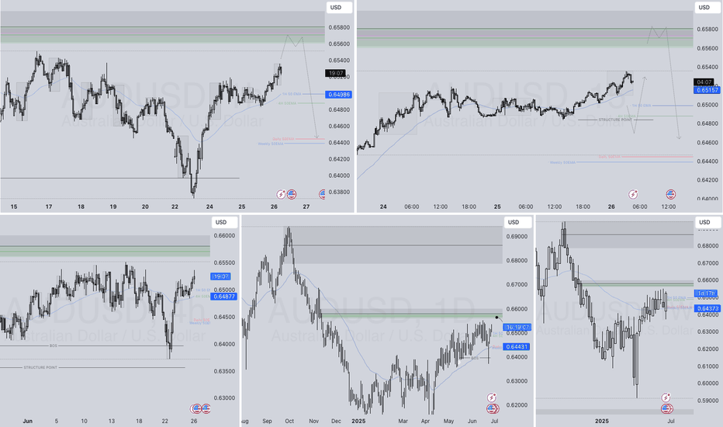Select the 'STRUCTURE POINT' label on the intraday chart
Image resolution: width=723 pixels, height=427 pixels.
coord(615,120)
